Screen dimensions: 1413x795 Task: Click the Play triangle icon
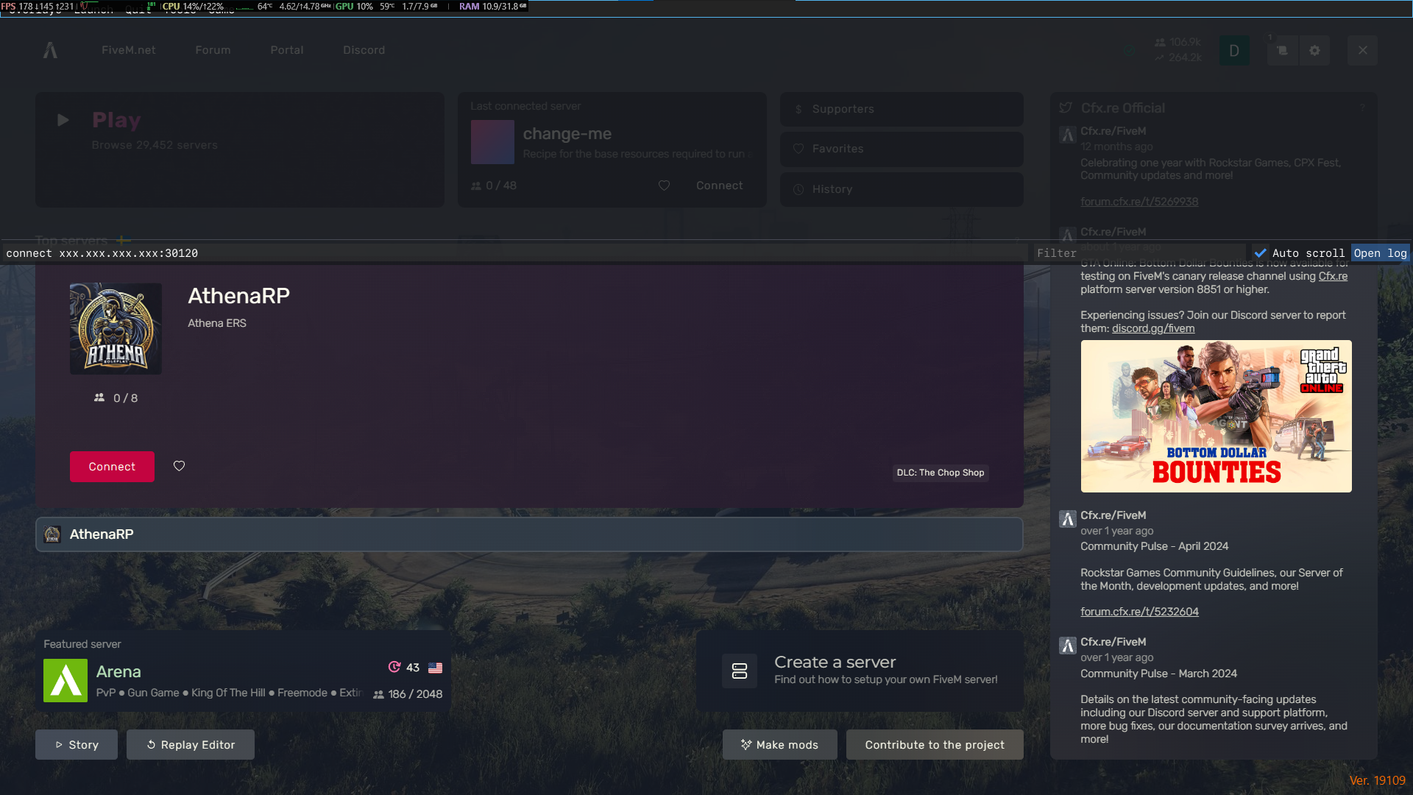(63, 120)
